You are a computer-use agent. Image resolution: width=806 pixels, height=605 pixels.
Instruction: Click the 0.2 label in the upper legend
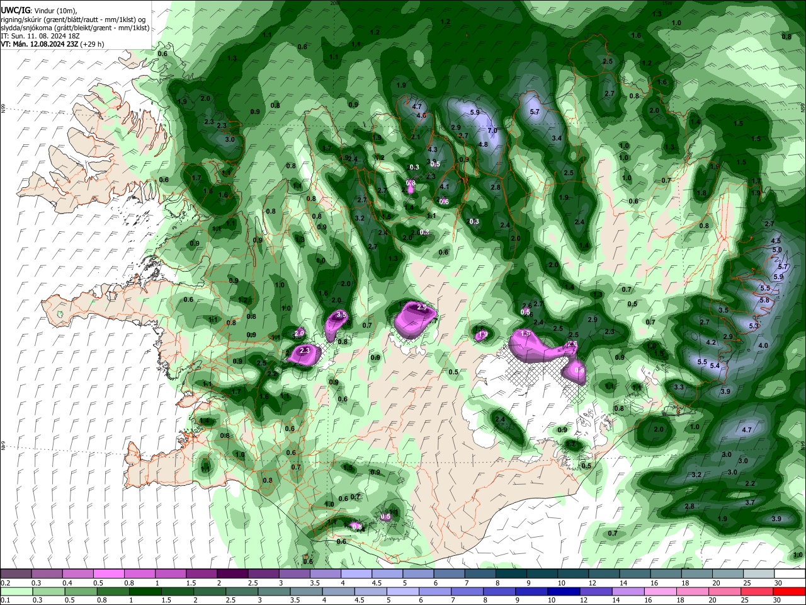[6, 583]
